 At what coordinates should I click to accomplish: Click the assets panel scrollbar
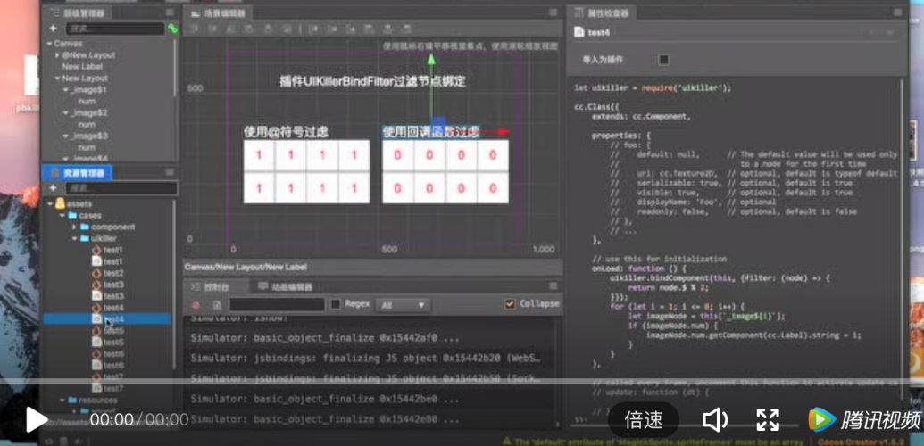[x=174, y=283]
